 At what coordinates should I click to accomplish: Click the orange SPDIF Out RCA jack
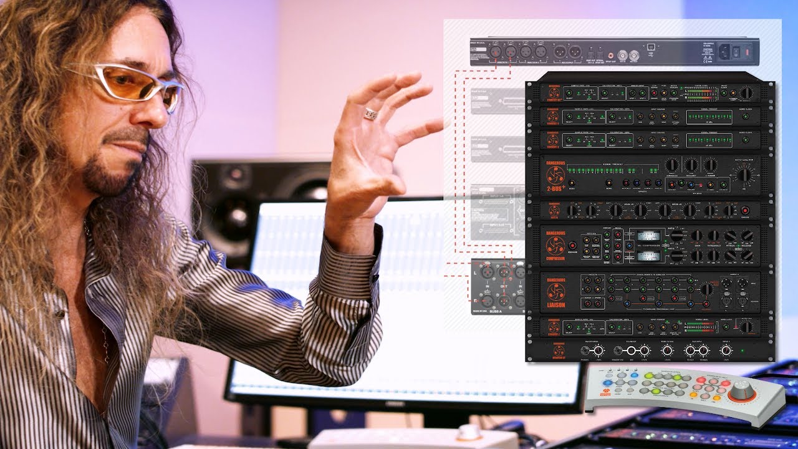pyautogui.click(x=610, y=56)
